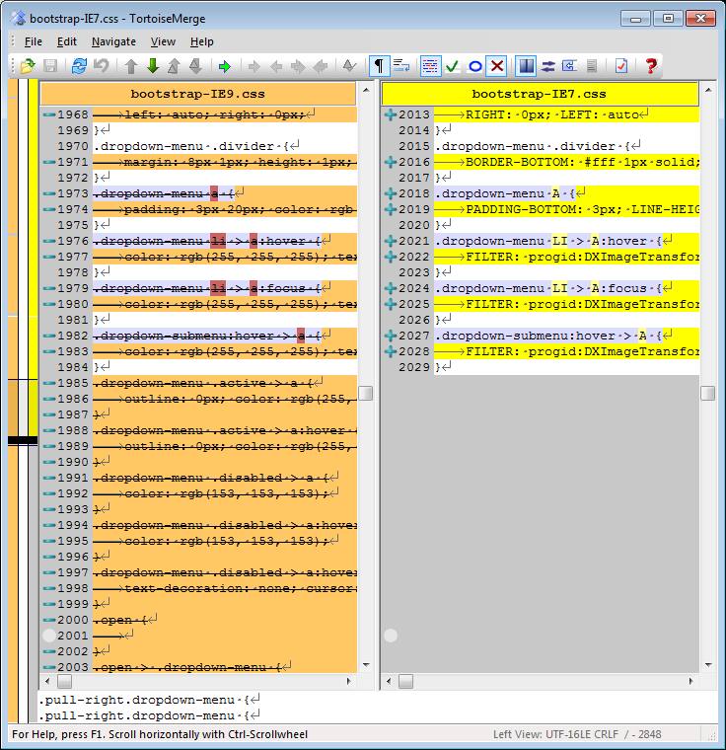Click the second gray right-arrow use block icon

click(298, 65)
